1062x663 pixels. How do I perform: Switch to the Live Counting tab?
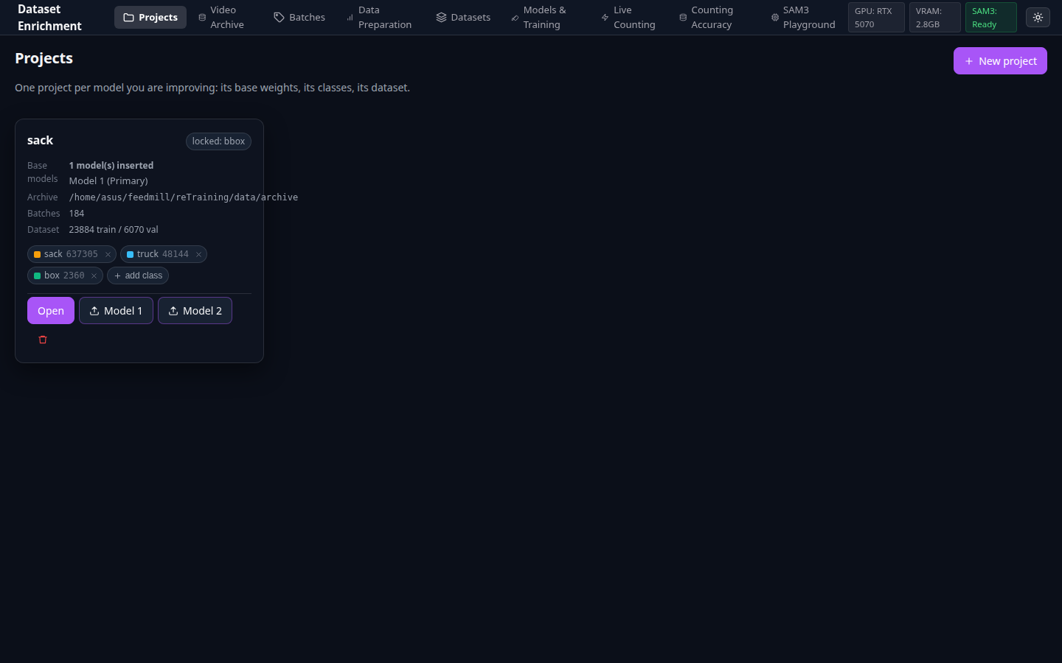(x=629, y=17)
